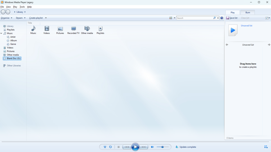Image resolution: width=271 pixels, height=152 pixels.
Task: Click the Stop playback button
Action: [x=119, y=147]
